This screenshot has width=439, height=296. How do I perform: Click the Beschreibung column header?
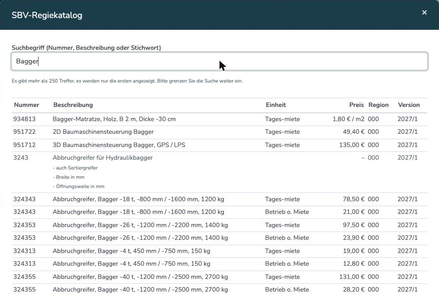(x=73, y=105)
